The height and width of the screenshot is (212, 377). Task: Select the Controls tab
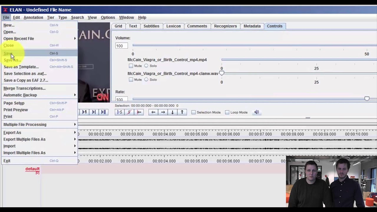click(x=275, y=26)
